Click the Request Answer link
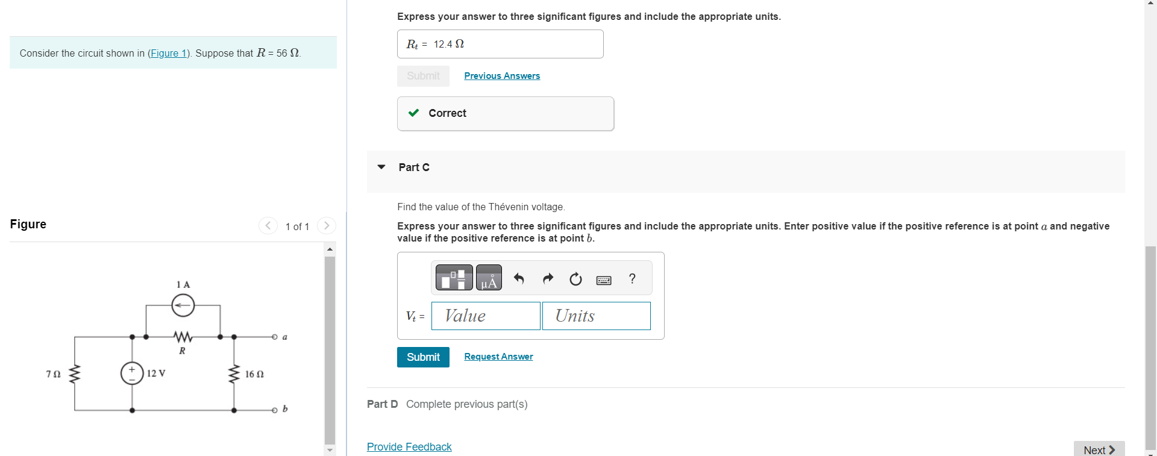The image size is (1157, 456). point(498,356)
